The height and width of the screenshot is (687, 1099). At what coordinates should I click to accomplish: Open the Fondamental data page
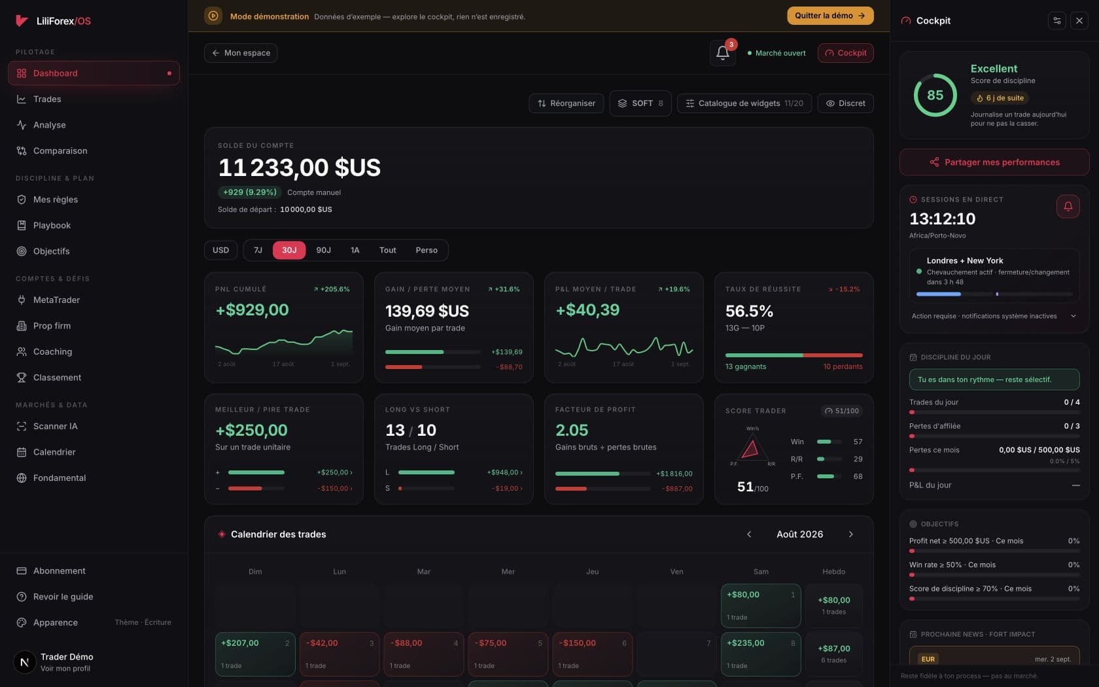94,478
